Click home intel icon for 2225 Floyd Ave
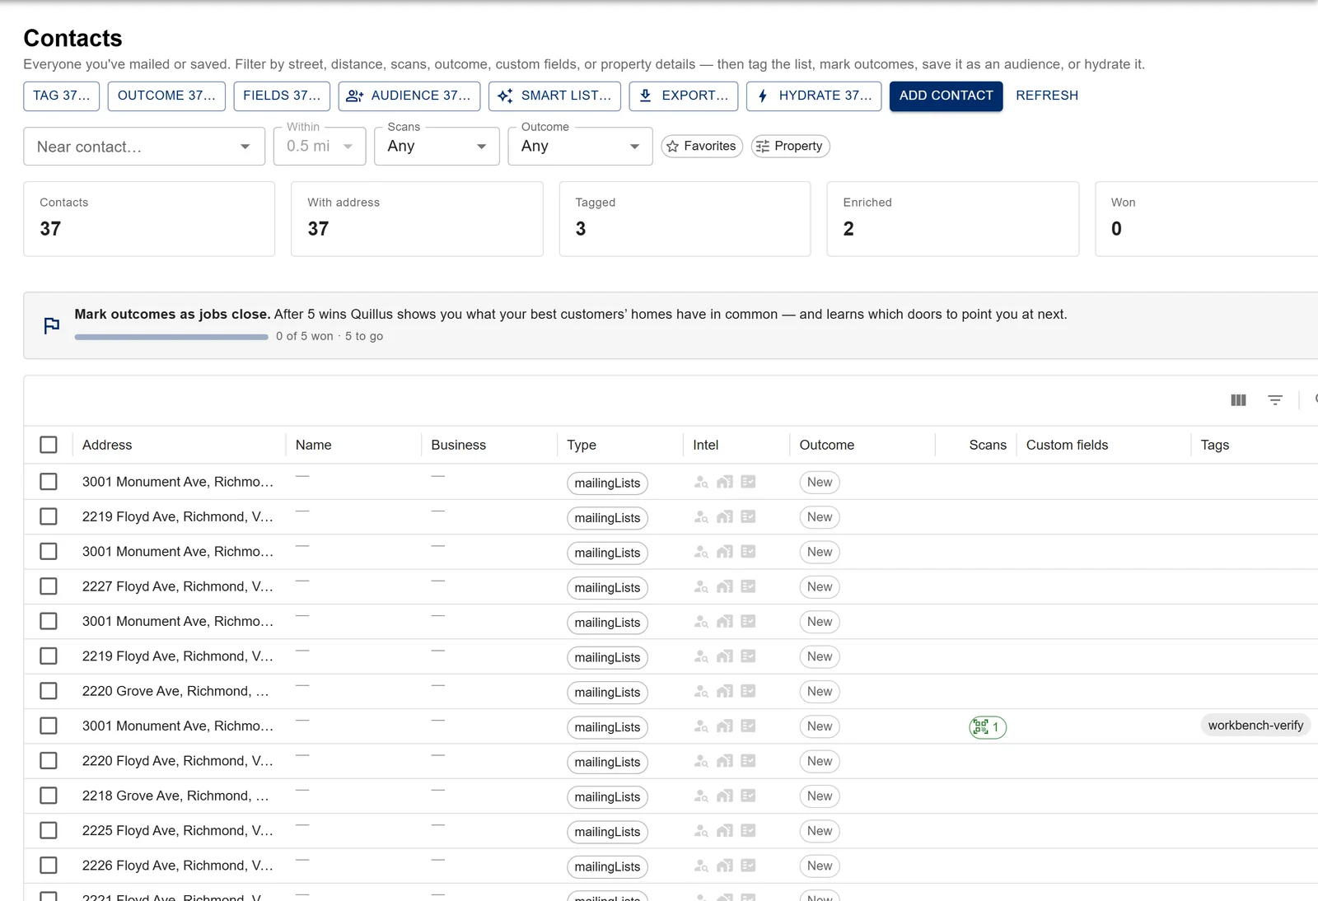The image size is (1318, 901). [x=725, y=831]
